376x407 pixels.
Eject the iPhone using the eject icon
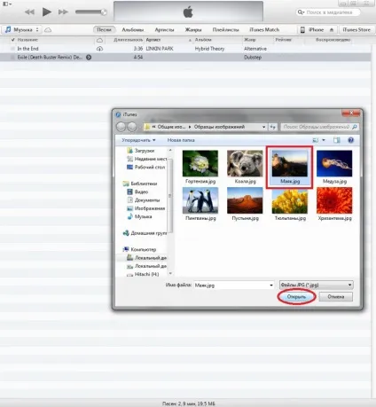(332, 30)
